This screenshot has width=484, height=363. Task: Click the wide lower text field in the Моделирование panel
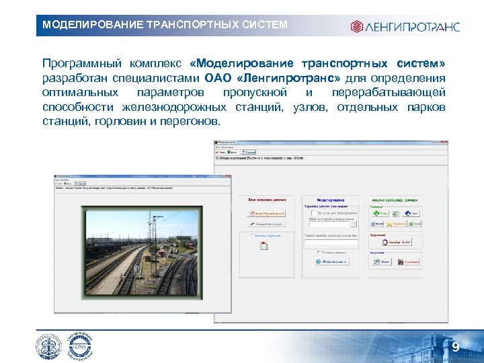(331, 243)
